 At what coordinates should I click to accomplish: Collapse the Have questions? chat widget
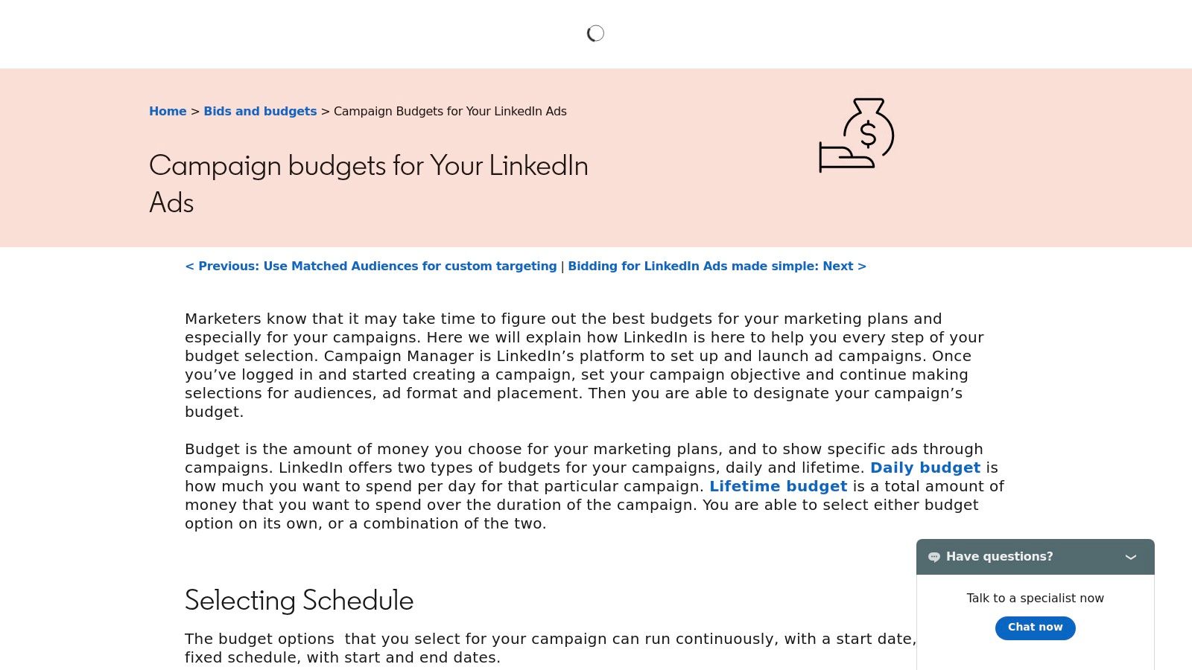[1131, 557]
